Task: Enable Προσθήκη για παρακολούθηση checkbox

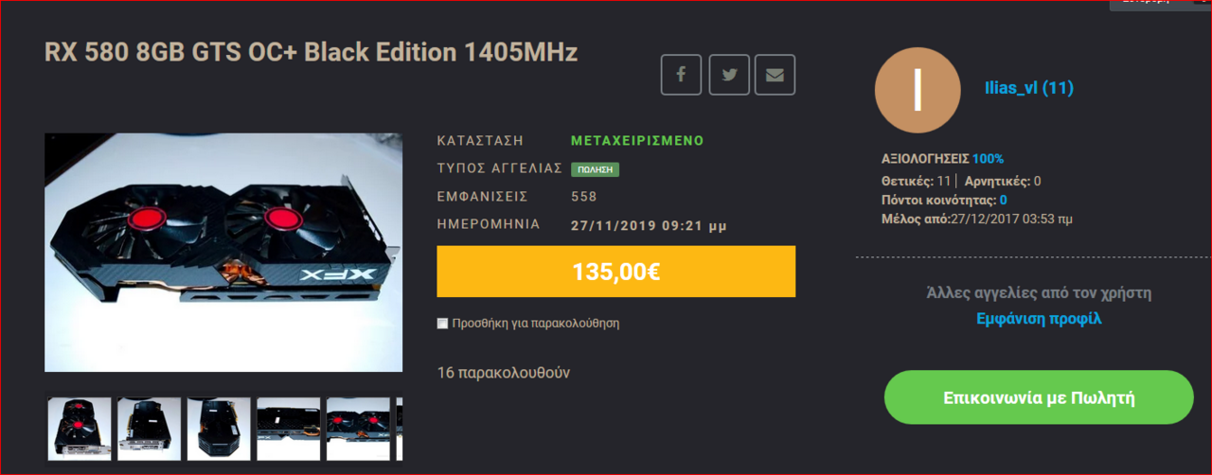Action: [x=442, y=324]
